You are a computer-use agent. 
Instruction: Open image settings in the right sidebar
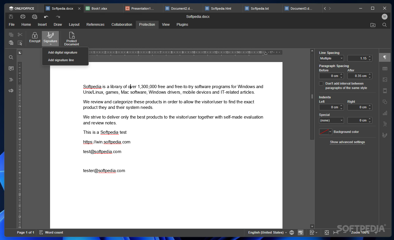[x=385, y=80]
